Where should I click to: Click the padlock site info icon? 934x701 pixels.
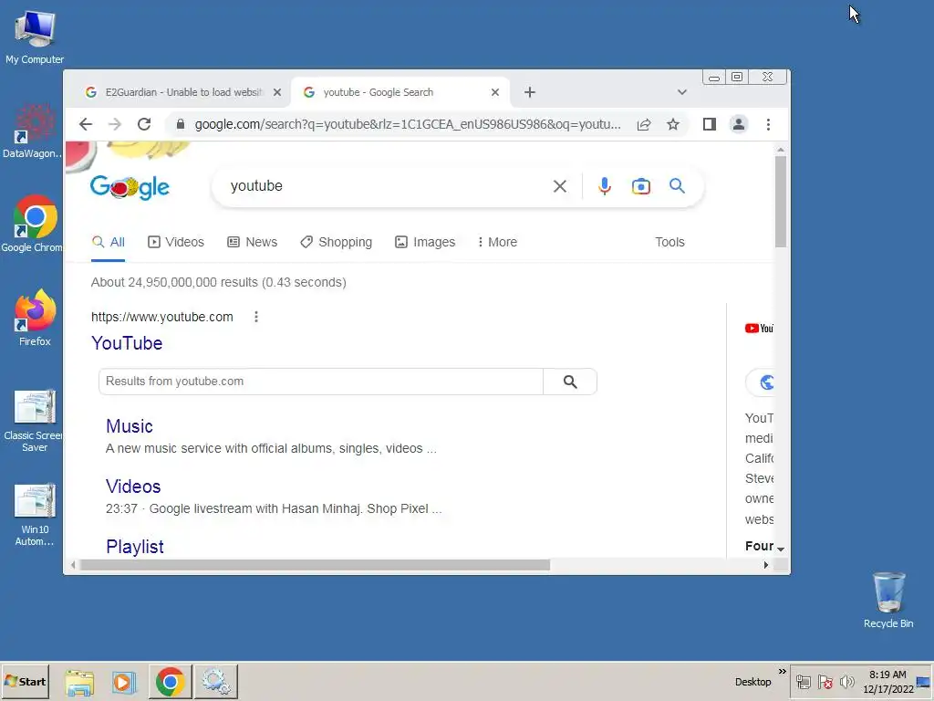click(181, 124)
